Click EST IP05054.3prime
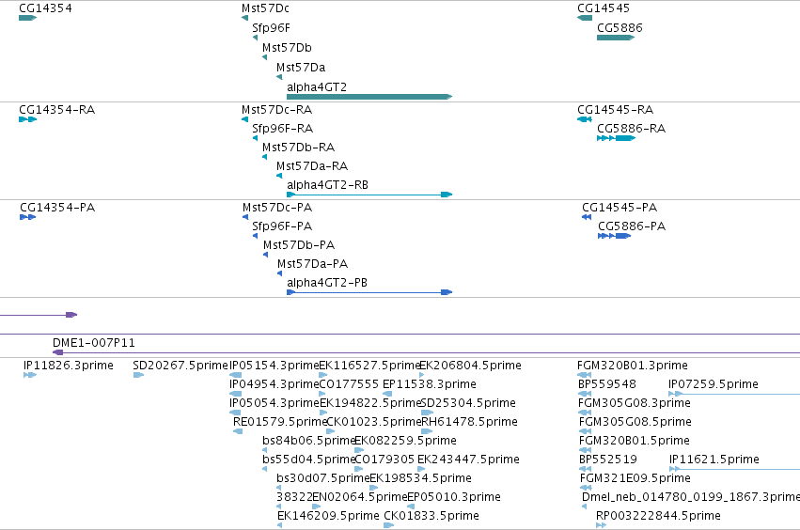 click(x=274, y=403)
